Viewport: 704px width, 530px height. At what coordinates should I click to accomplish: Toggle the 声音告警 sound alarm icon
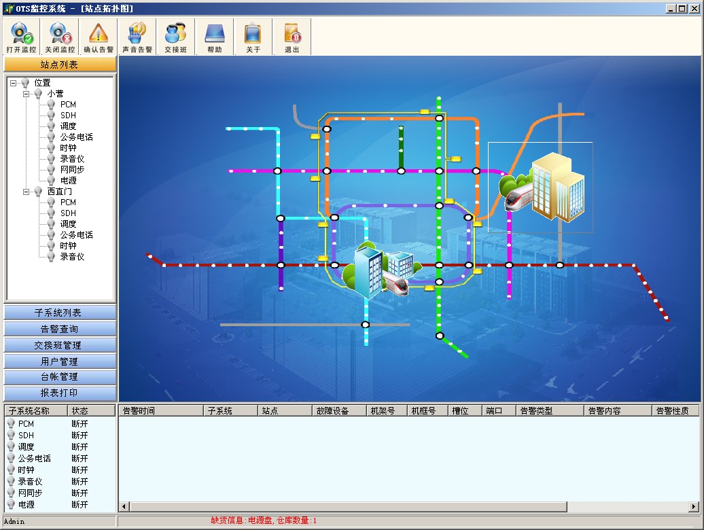137,33
